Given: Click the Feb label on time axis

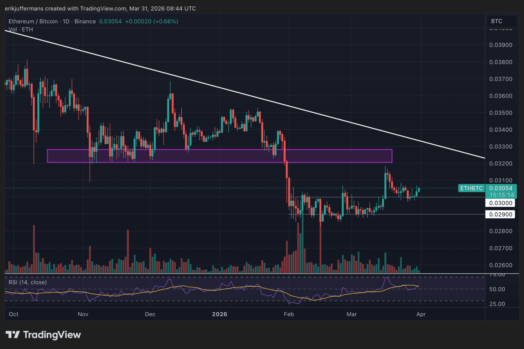Looking at the screenshot, I should coord(289,314).
